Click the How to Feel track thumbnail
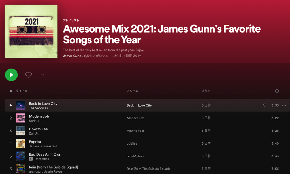The width and height of the screenshot is (290, 174). point(21,131)
